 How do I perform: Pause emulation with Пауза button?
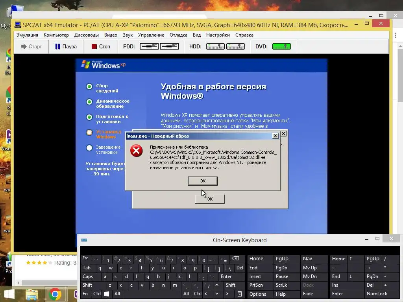click(66, 46)
